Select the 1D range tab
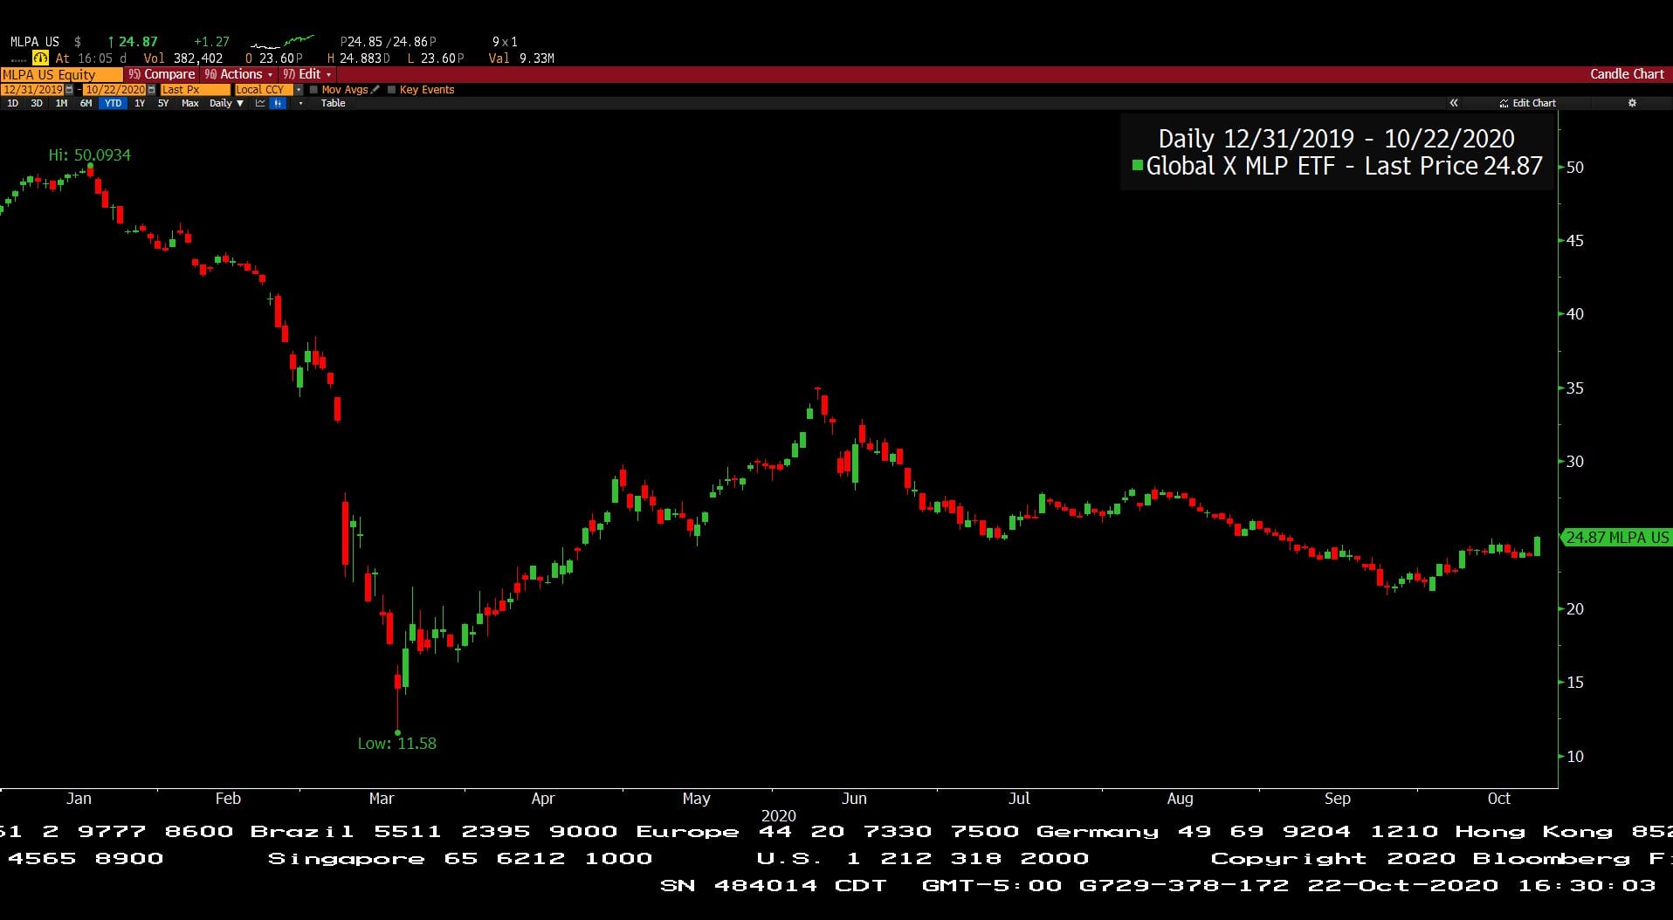The height and width of the screenshot is (920, 1673). tap(12, 103)
